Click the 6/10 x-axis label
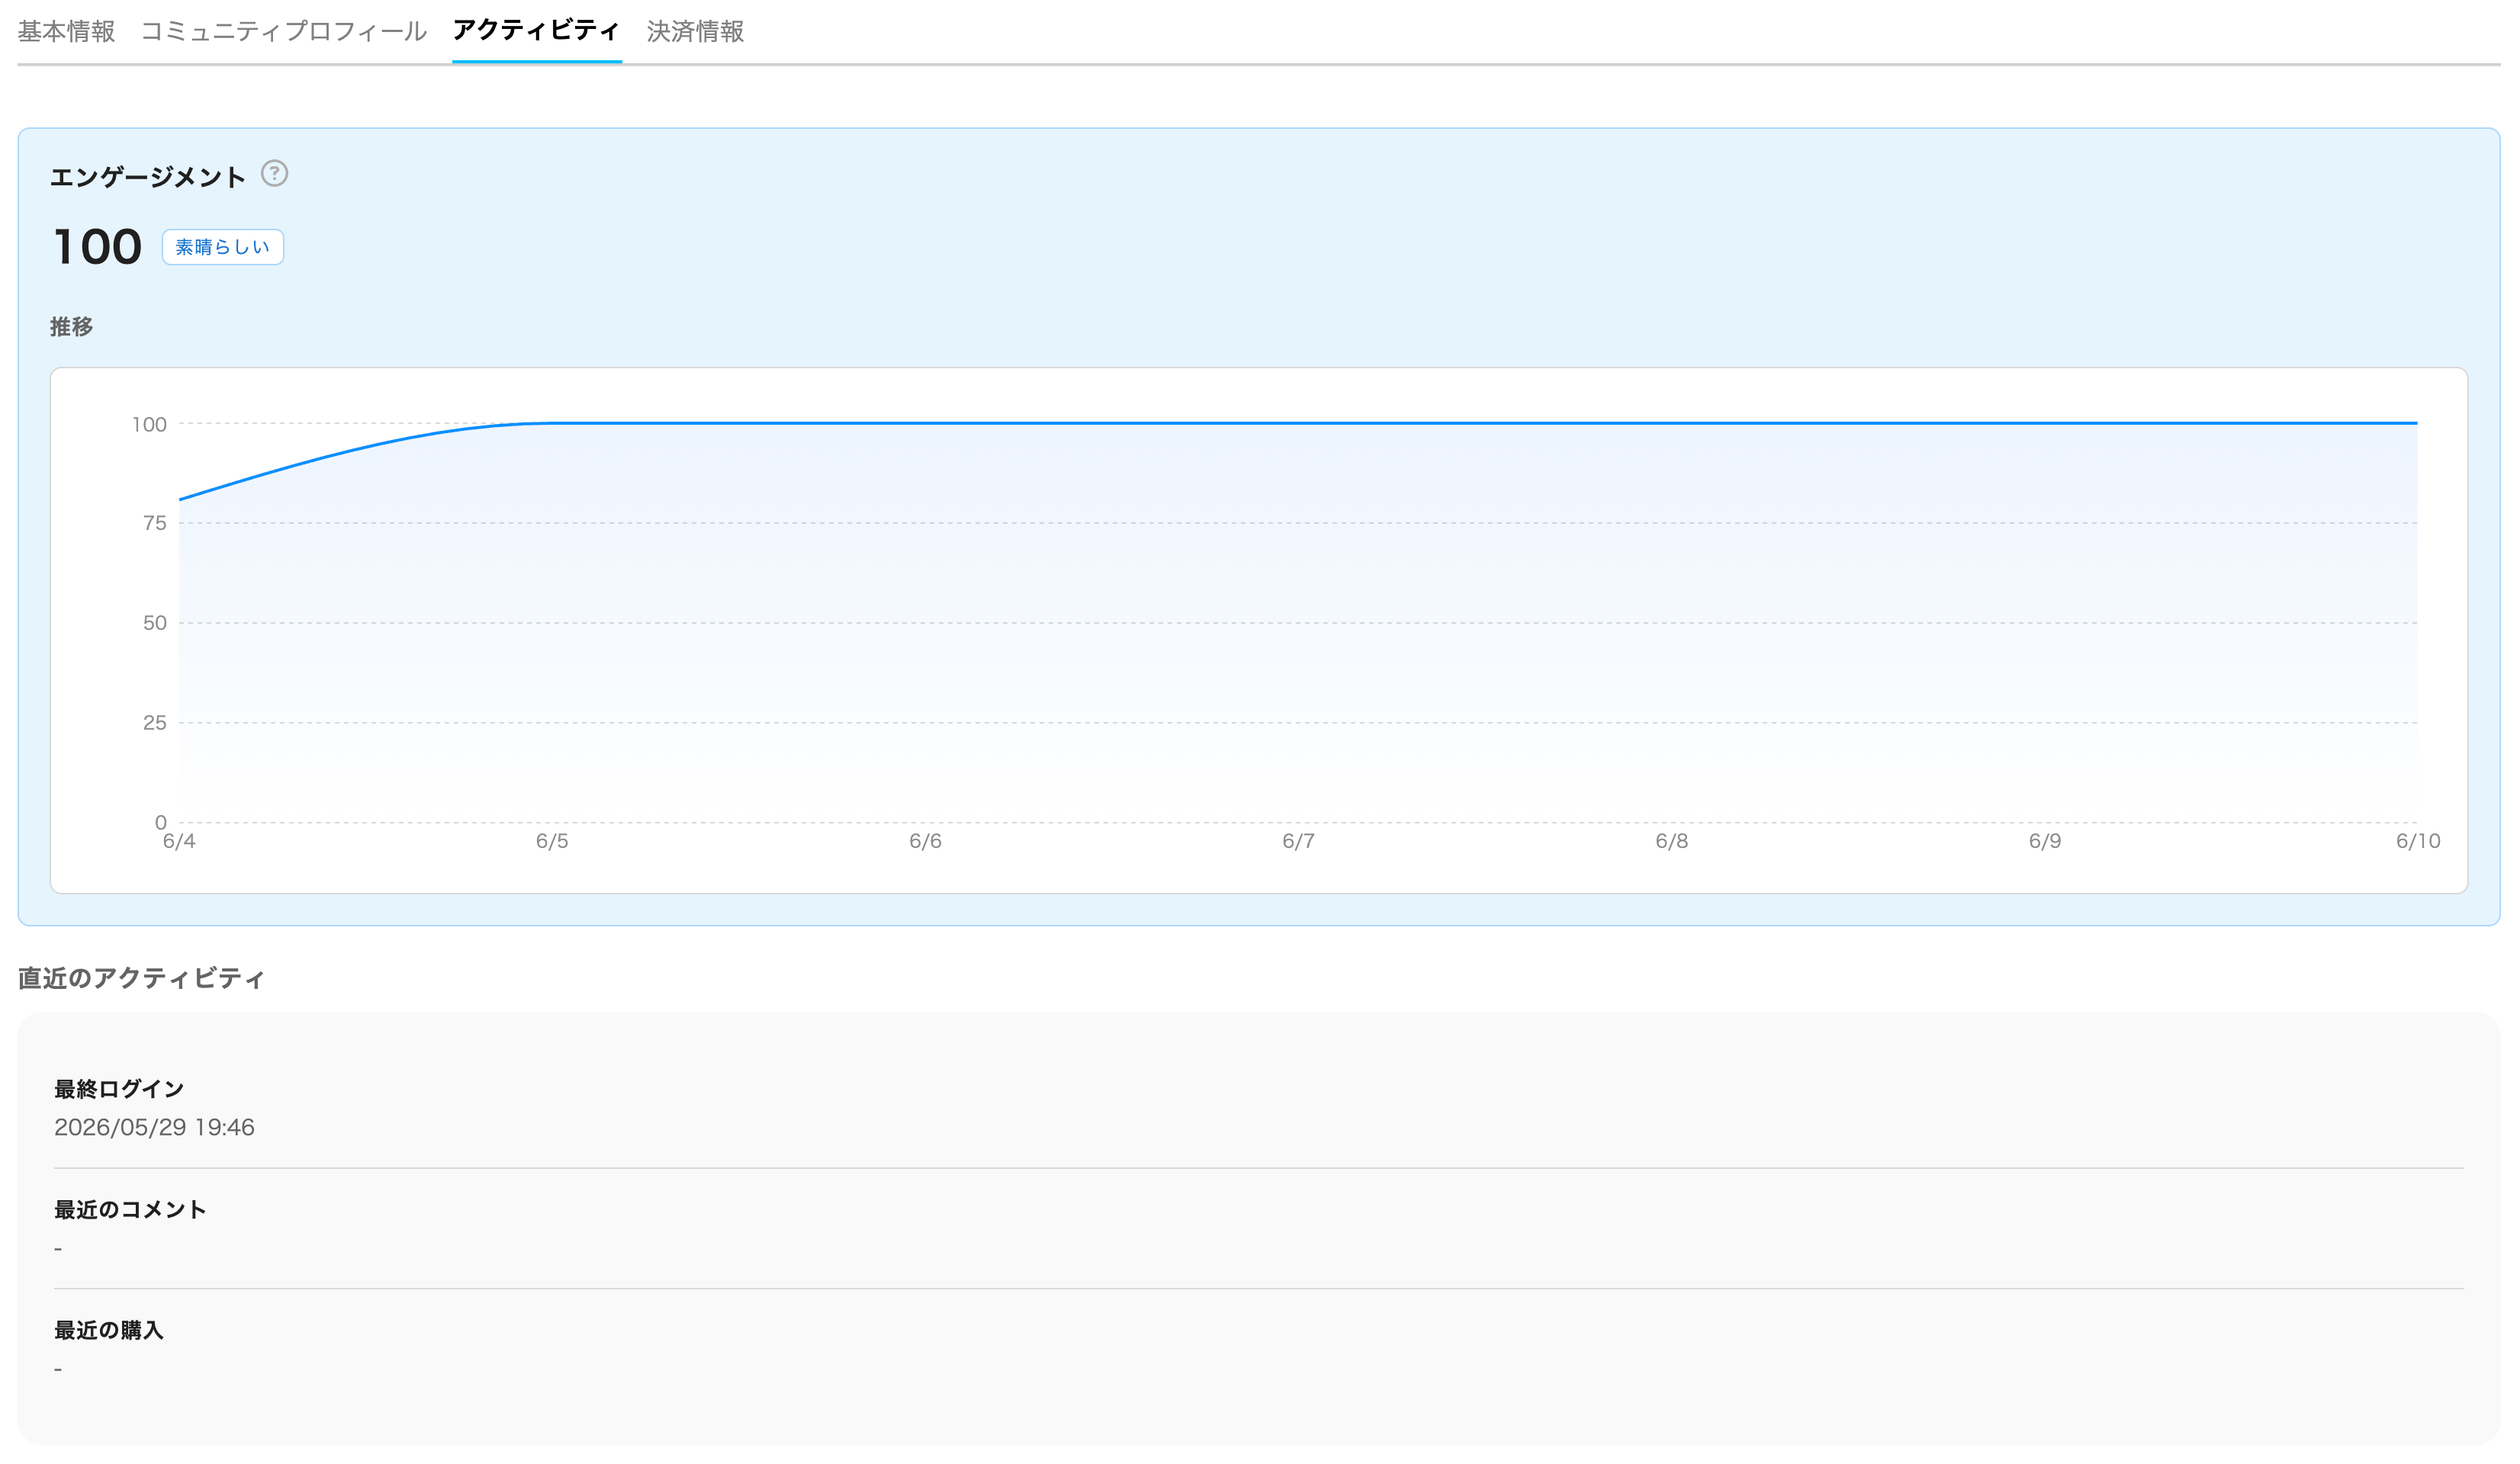The image size is (2520, 1464). (x=2418, y=842)
